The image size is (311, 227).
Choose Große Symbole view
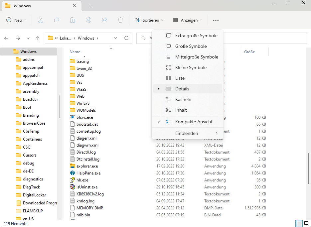(188, 46)
